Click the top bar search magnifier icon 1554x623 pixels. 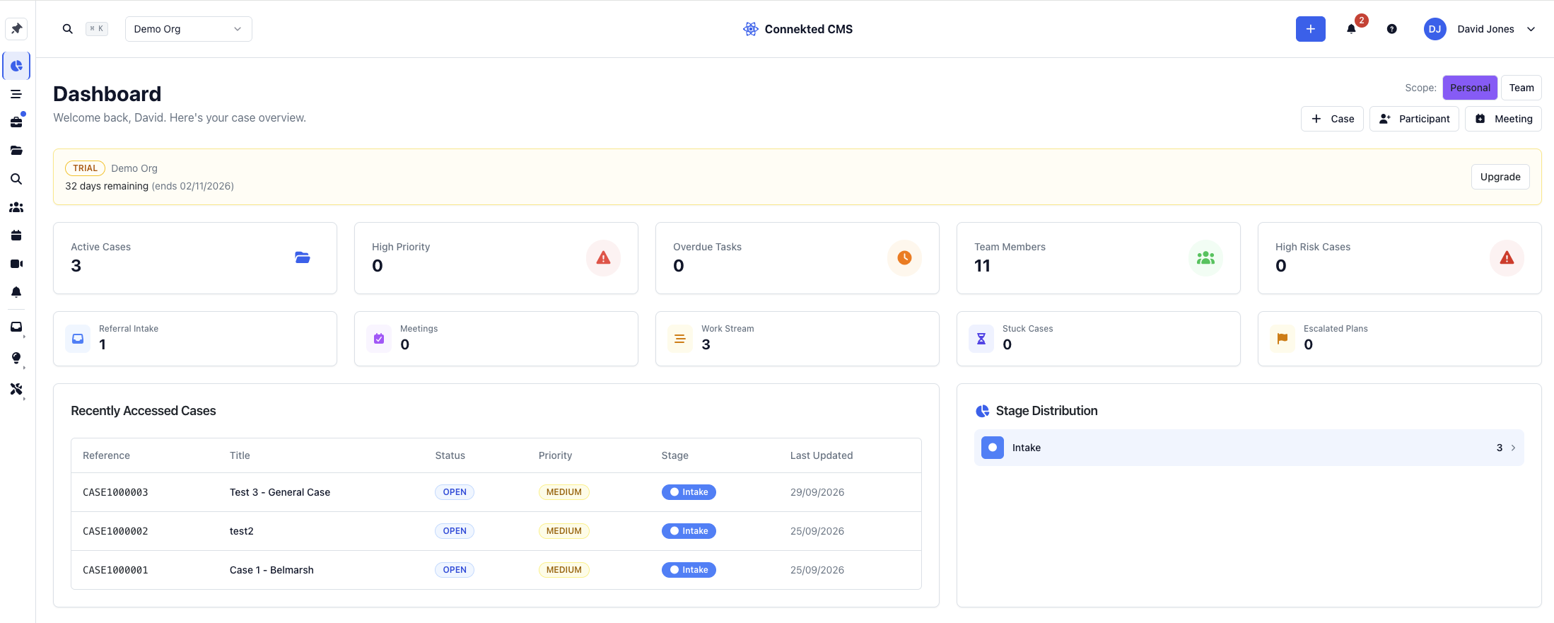68,29
